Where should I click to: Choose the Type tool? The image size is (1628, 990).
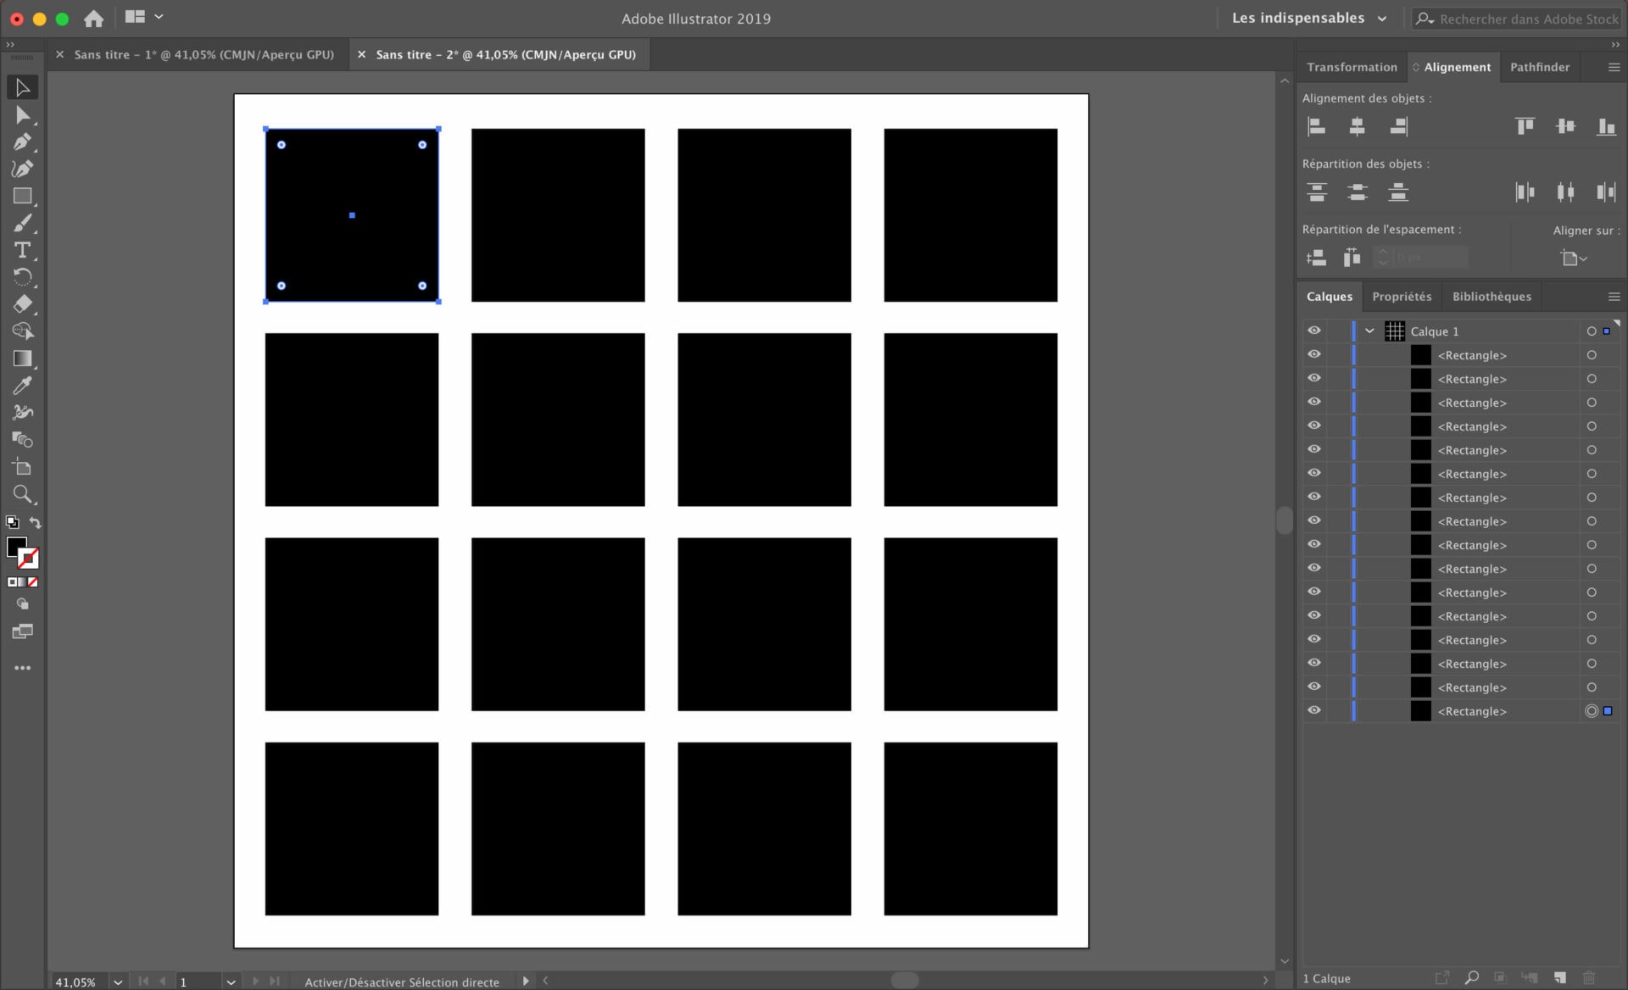(x=23, y=250)
